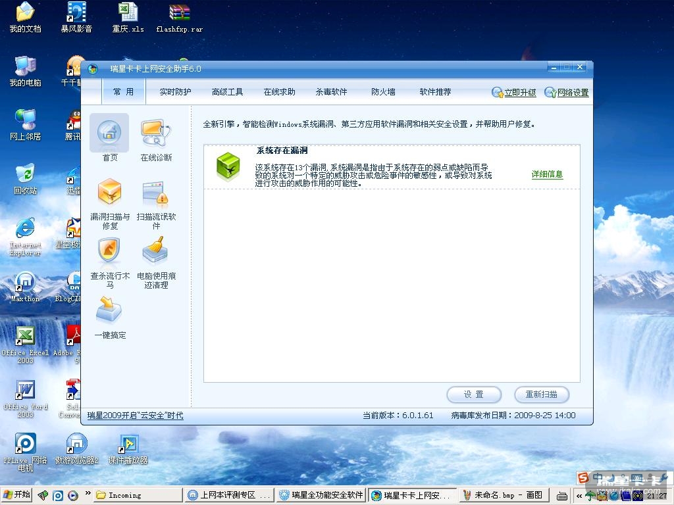Click the green box vulnerability icon
674x505 pixels.
click(228, 167)
